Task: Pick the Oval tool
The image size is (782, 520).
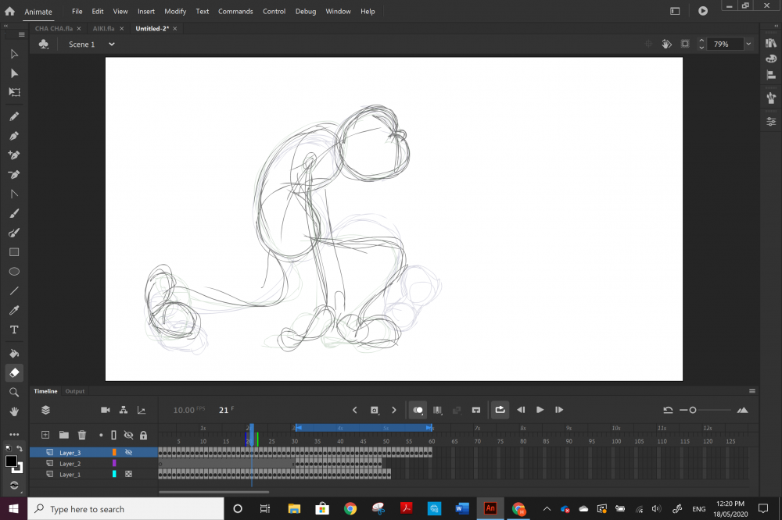Action: pyautogui.click(x=14, y=272)
